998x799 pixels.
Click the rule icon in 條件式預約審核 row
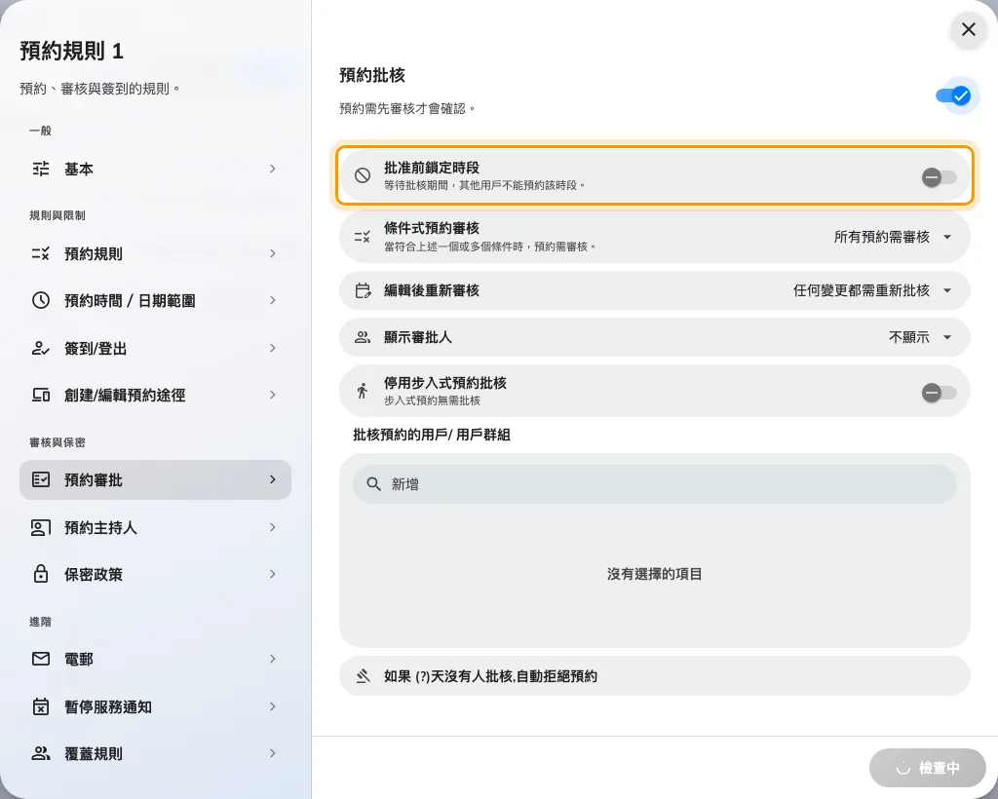click(363, 237)
